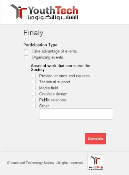Click the YouthTech header logo
The image size is (129, 175).
(x=44, y=12)
